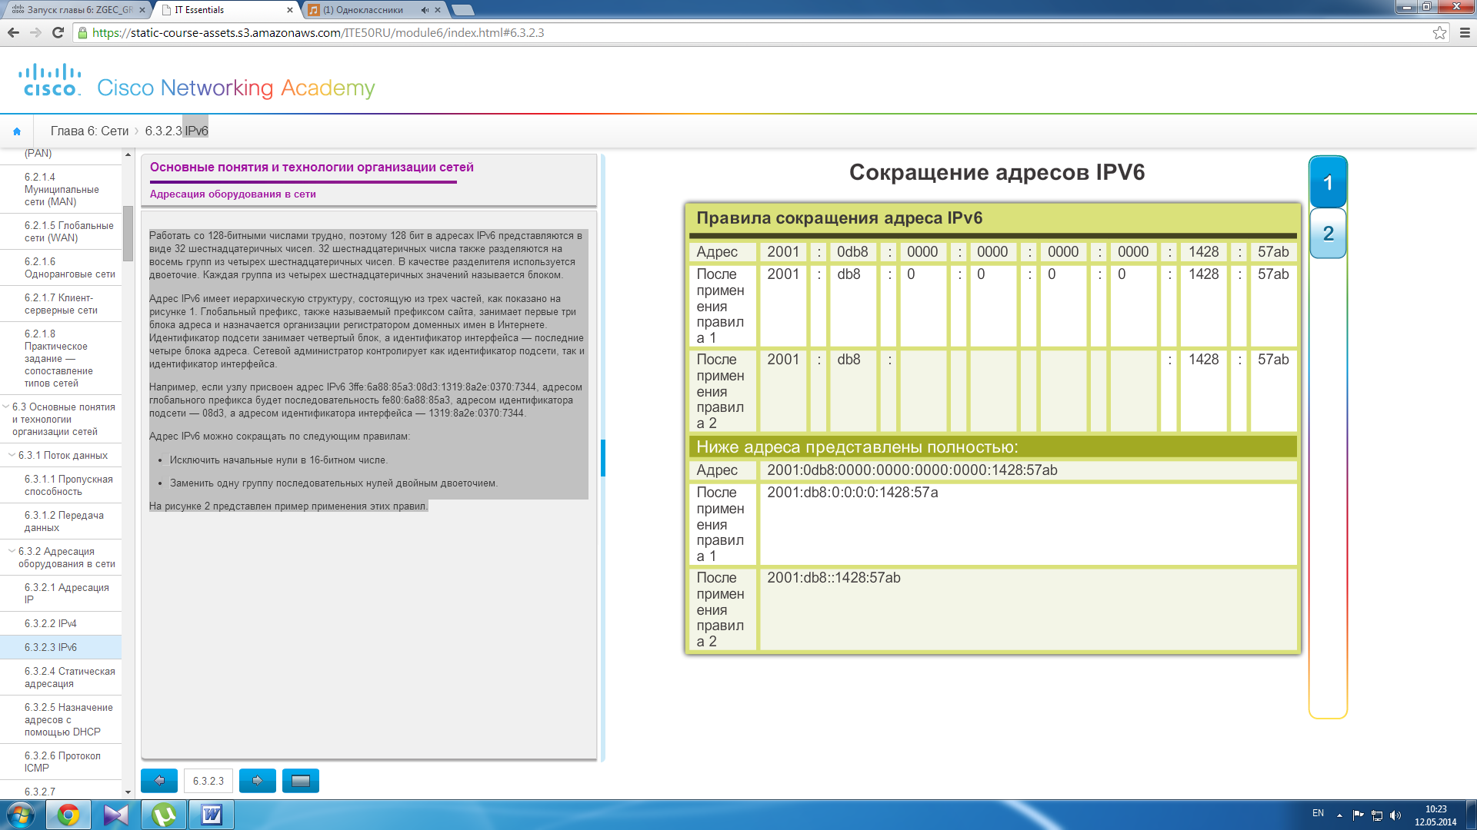Click the EN language indicator

coord(1318,813)
